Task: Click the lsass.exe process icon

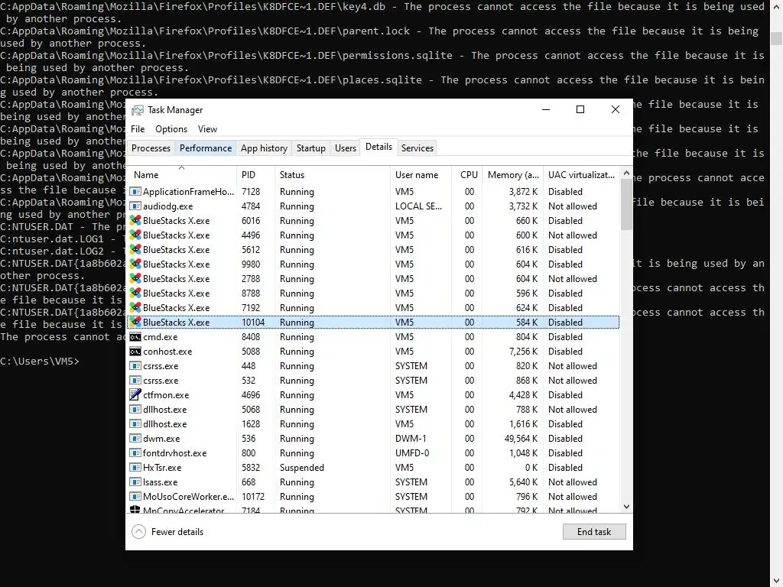Action: tap(135, 482)
